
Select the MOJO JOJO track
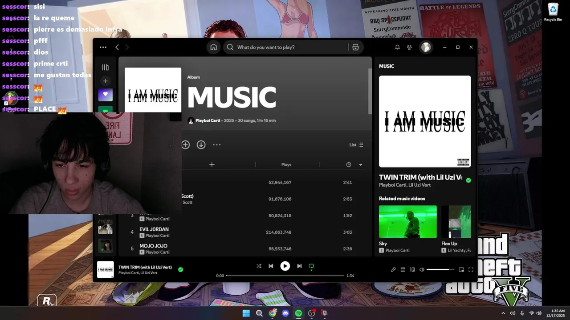[153, 246]
